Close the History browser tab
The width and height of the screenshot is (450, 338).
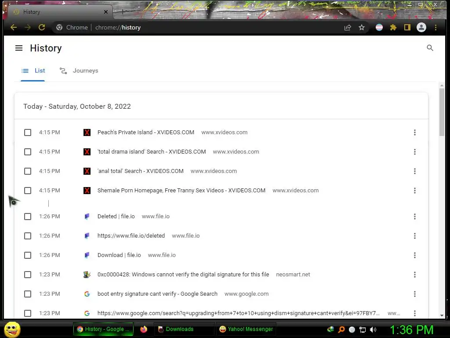[106, 12]
